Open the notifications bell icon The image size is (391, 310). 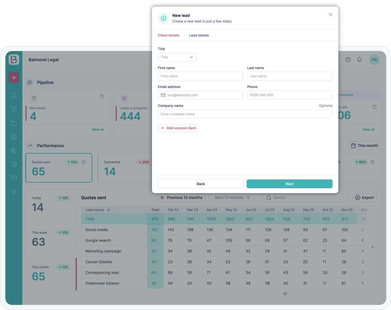359,60
